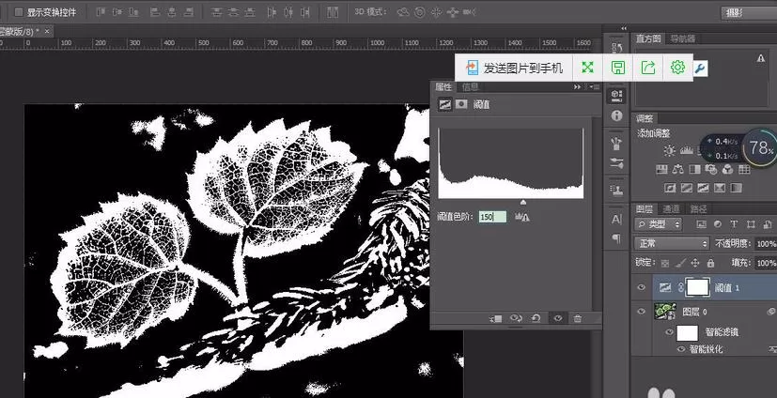Add a gradient map adjustment
The image size is (777, 398).
(737, 188)
